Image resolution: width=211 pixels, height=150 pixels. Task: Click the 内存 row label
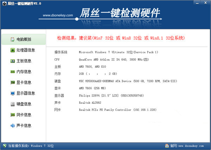[x=58, y=74]
